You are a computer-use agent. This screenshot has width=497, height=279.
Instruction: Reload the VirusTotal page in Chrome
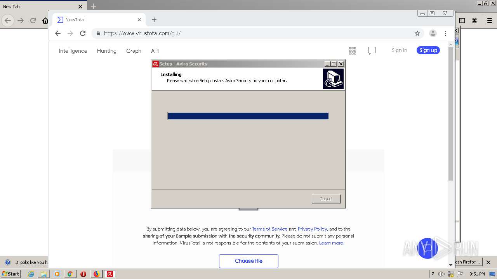click(x=83, y=33)
